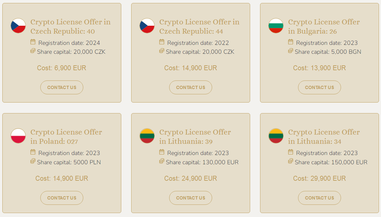Contact us about Czech Republic offer 44
The image size is (381, 217).
pos(190,87)
